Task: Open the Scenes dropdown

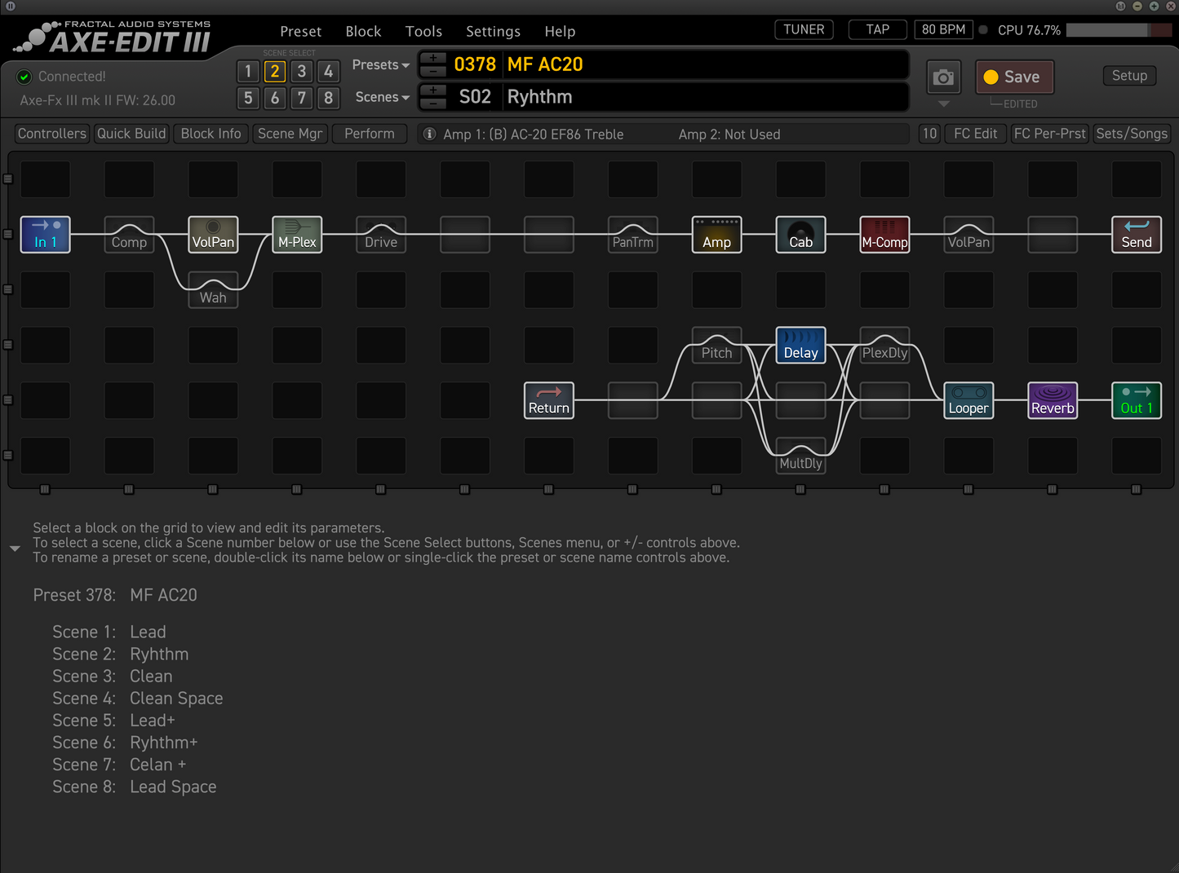Action: (382, 97)
